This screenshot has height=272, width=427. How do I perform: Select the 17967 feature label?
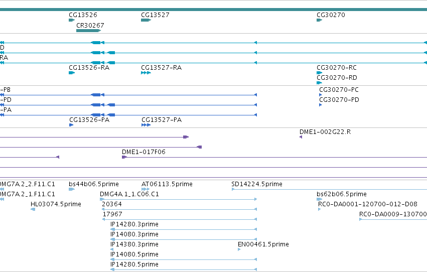click(112, 214)
